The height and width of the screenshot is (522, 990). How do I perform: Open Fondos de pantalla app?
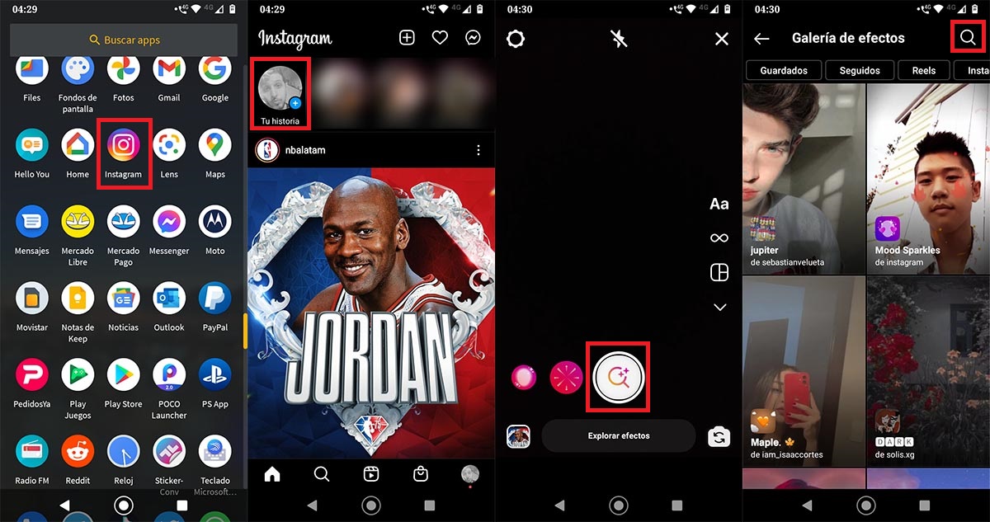point(78,70)
